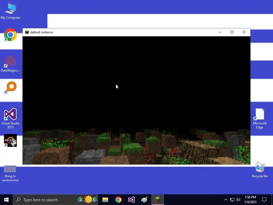Open the Visual Studio 2015 desktop shortcut

point(10,118)
